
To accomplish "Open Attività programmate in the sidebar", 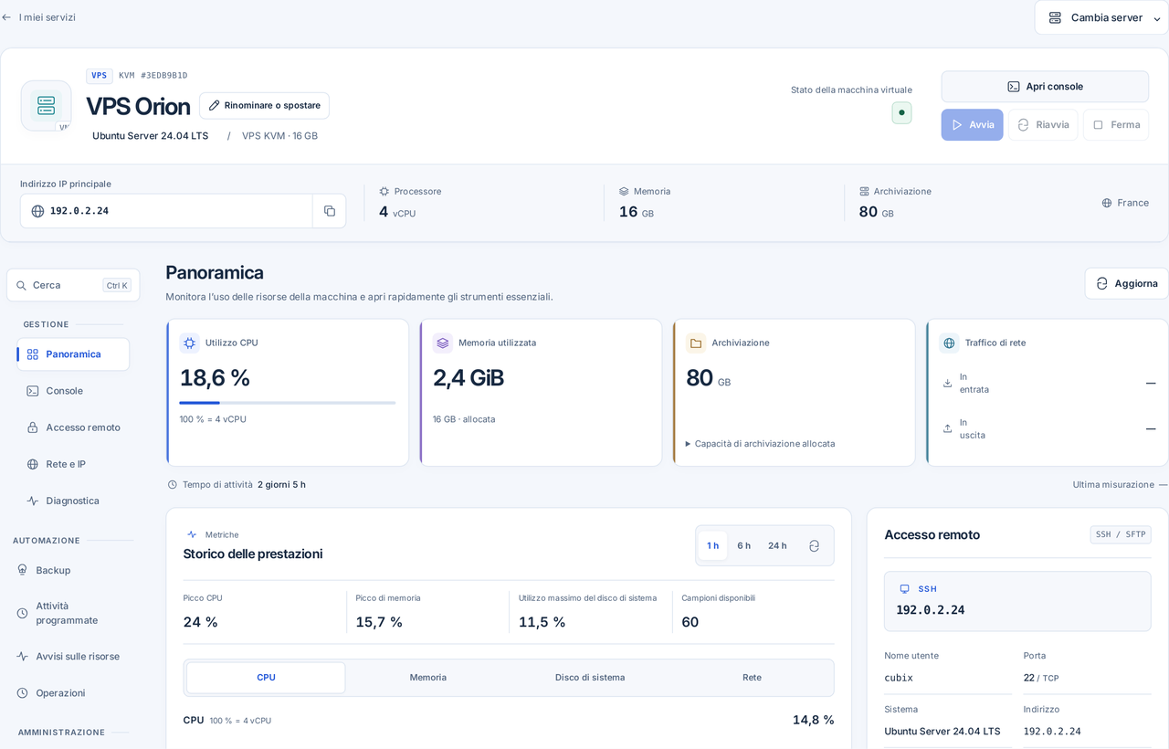I will 73,613.
